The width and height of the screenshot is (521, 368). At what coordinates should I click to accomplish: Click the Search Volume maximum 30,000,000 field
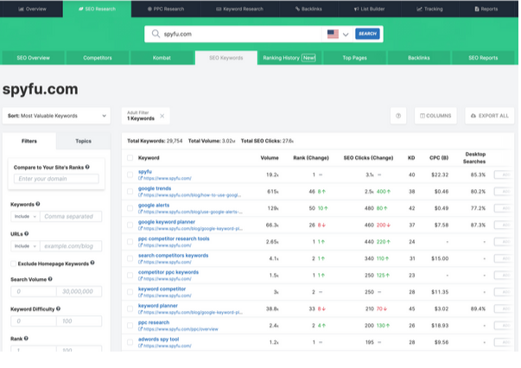click(x=79, y=292)
